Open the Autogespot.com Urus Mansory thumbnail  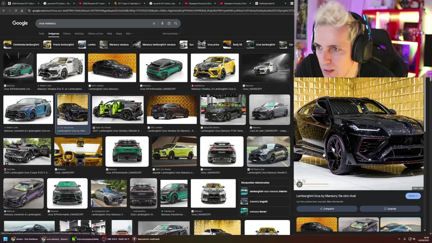[109, 193]
